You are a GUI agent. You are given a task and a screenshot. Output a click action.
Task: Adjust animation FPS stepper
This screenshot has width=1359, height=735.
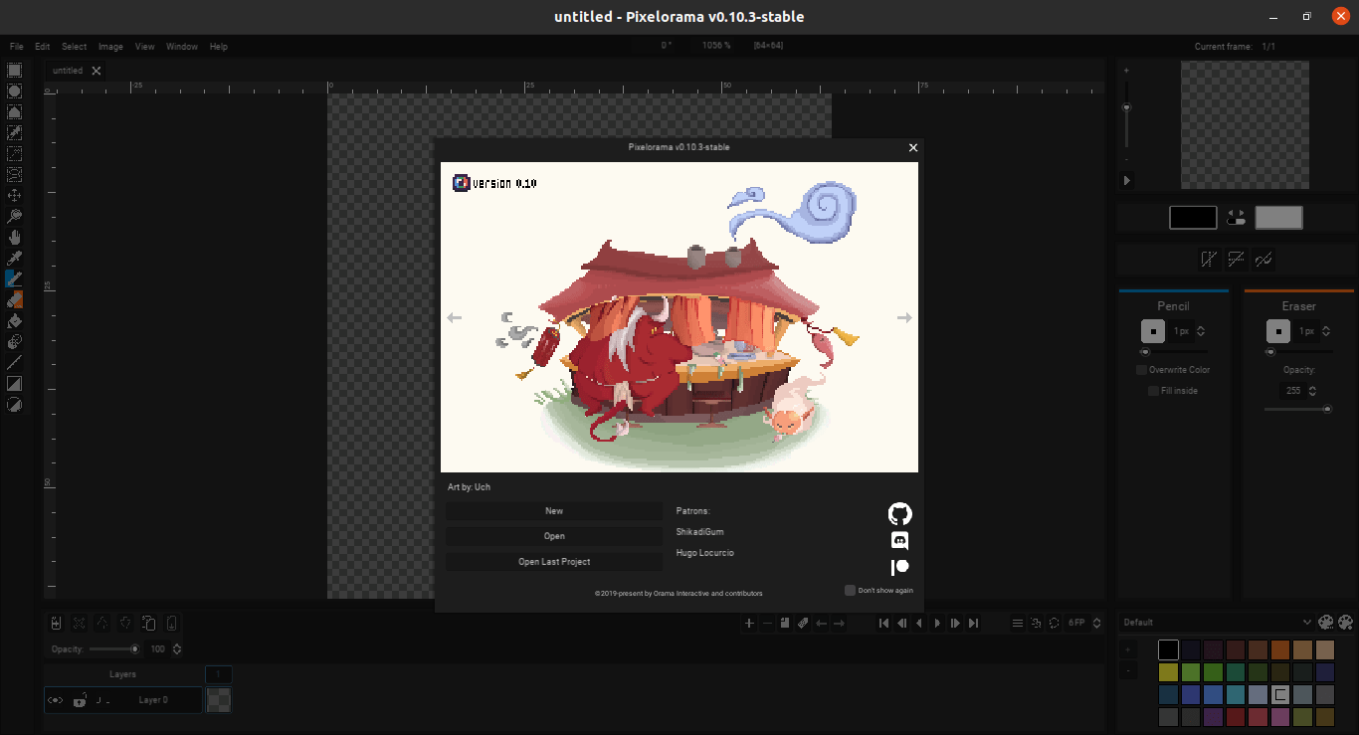coord(1096,624)
